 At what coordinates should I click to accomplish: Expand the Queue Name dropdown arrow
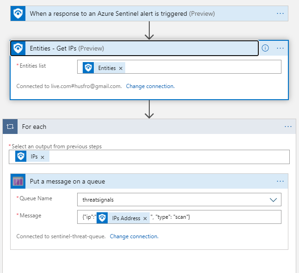coord(273,200)
